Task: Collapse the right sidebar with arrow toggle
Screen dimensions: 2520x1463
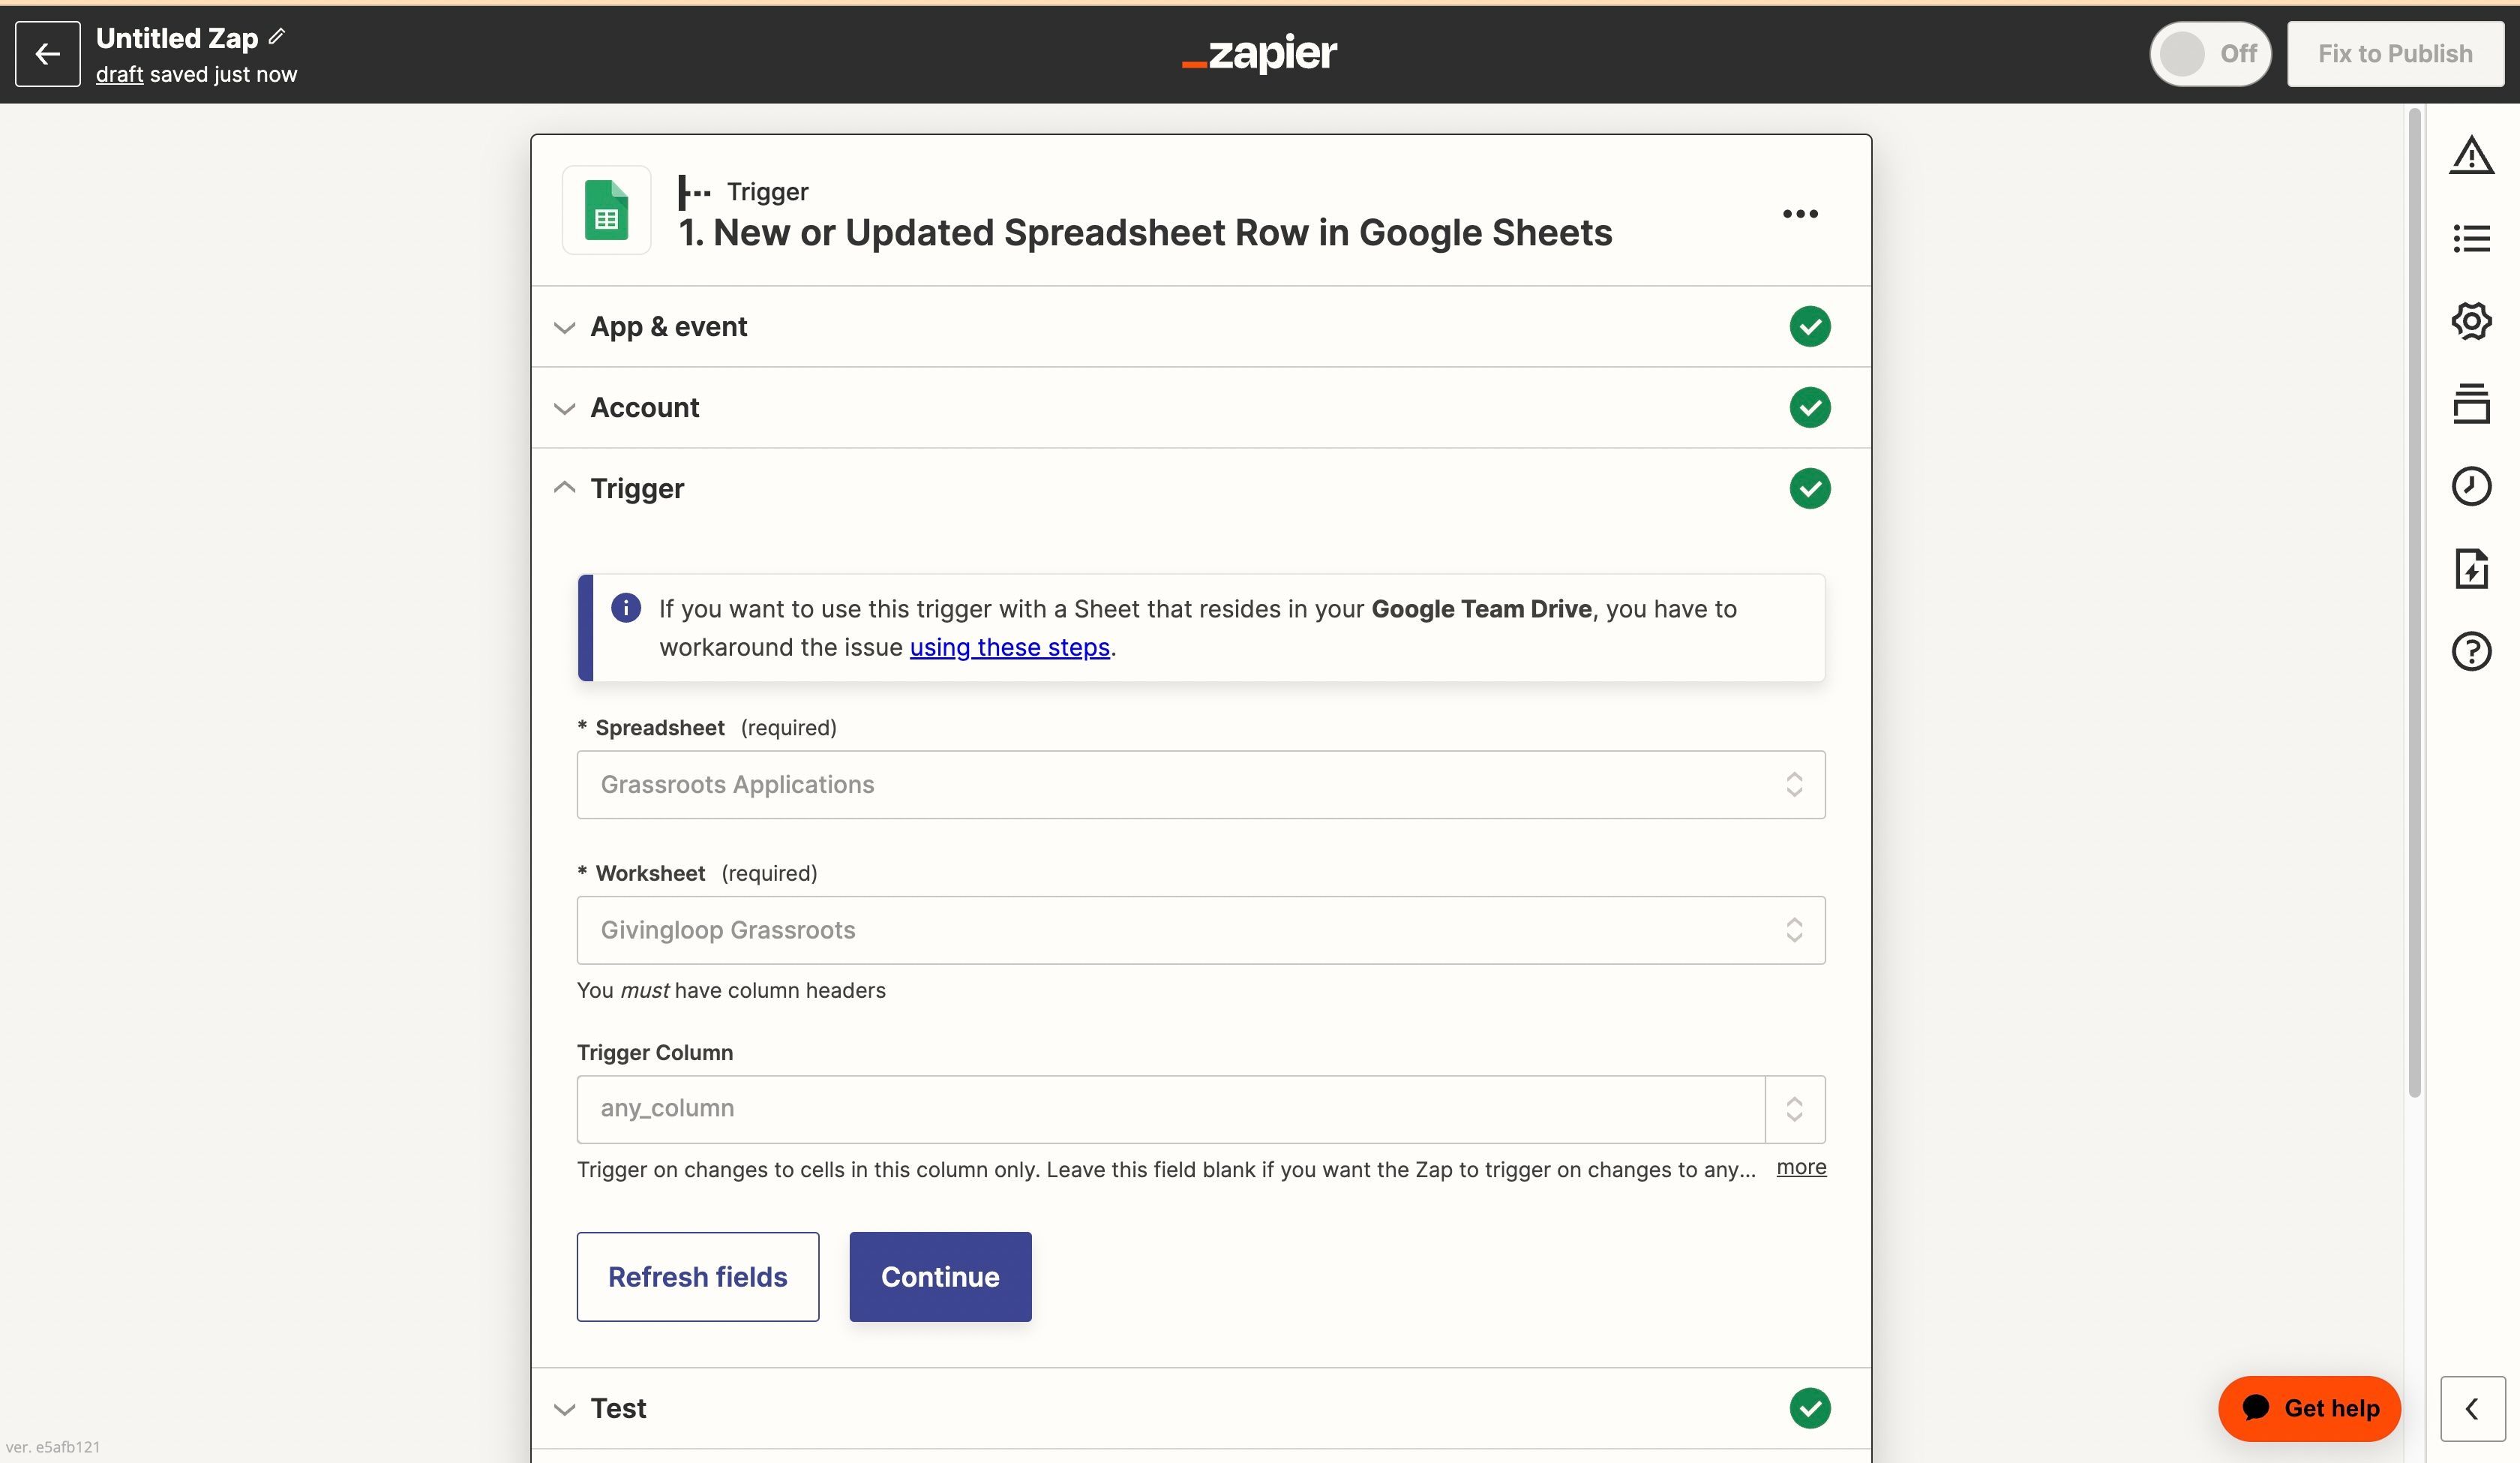Action: click(x=2473, y=1408)
